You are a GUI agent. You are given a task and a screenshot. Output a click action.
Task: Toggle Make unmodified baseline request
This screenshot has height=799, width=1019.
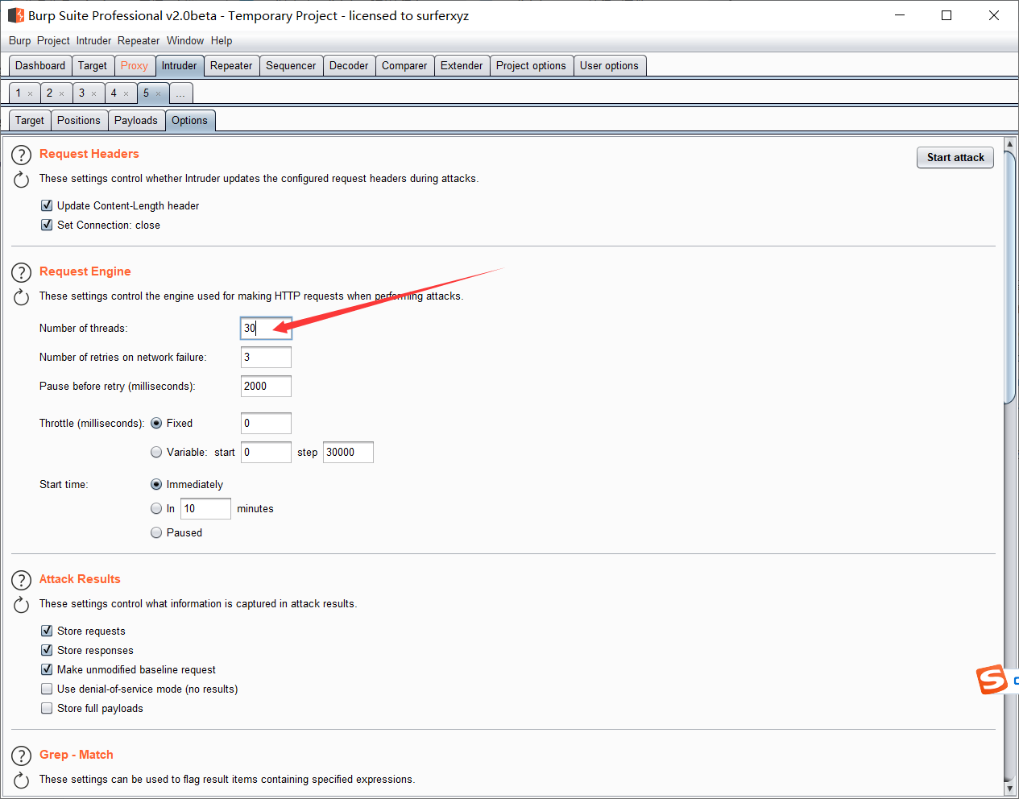[47, 669]
